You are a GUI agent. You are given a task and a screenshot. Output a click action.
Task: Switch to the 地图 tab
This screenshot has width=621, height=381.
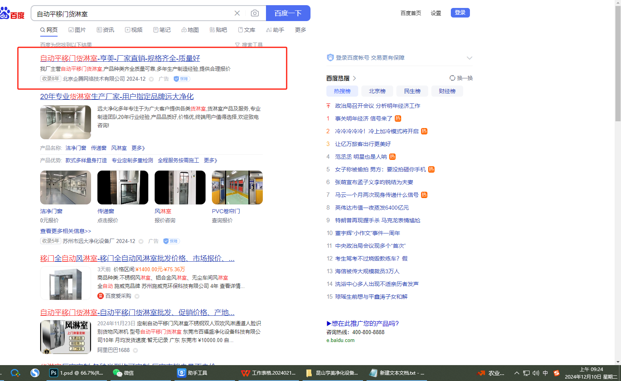click(x=190, y=30)
